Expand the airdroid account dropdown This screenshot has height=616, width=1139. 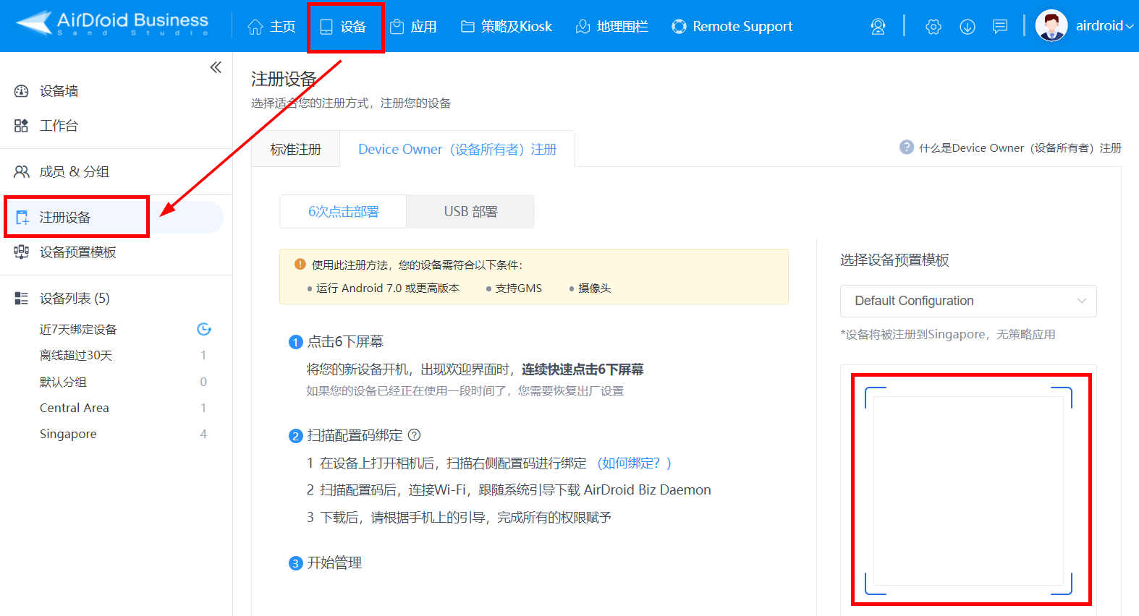point(1104,26)
